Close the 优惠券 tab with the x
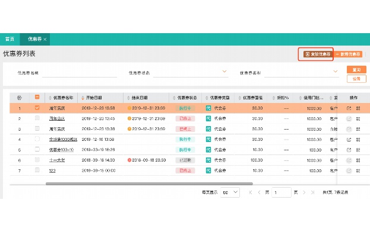This screenshot has height=232, width=370. 45,39
